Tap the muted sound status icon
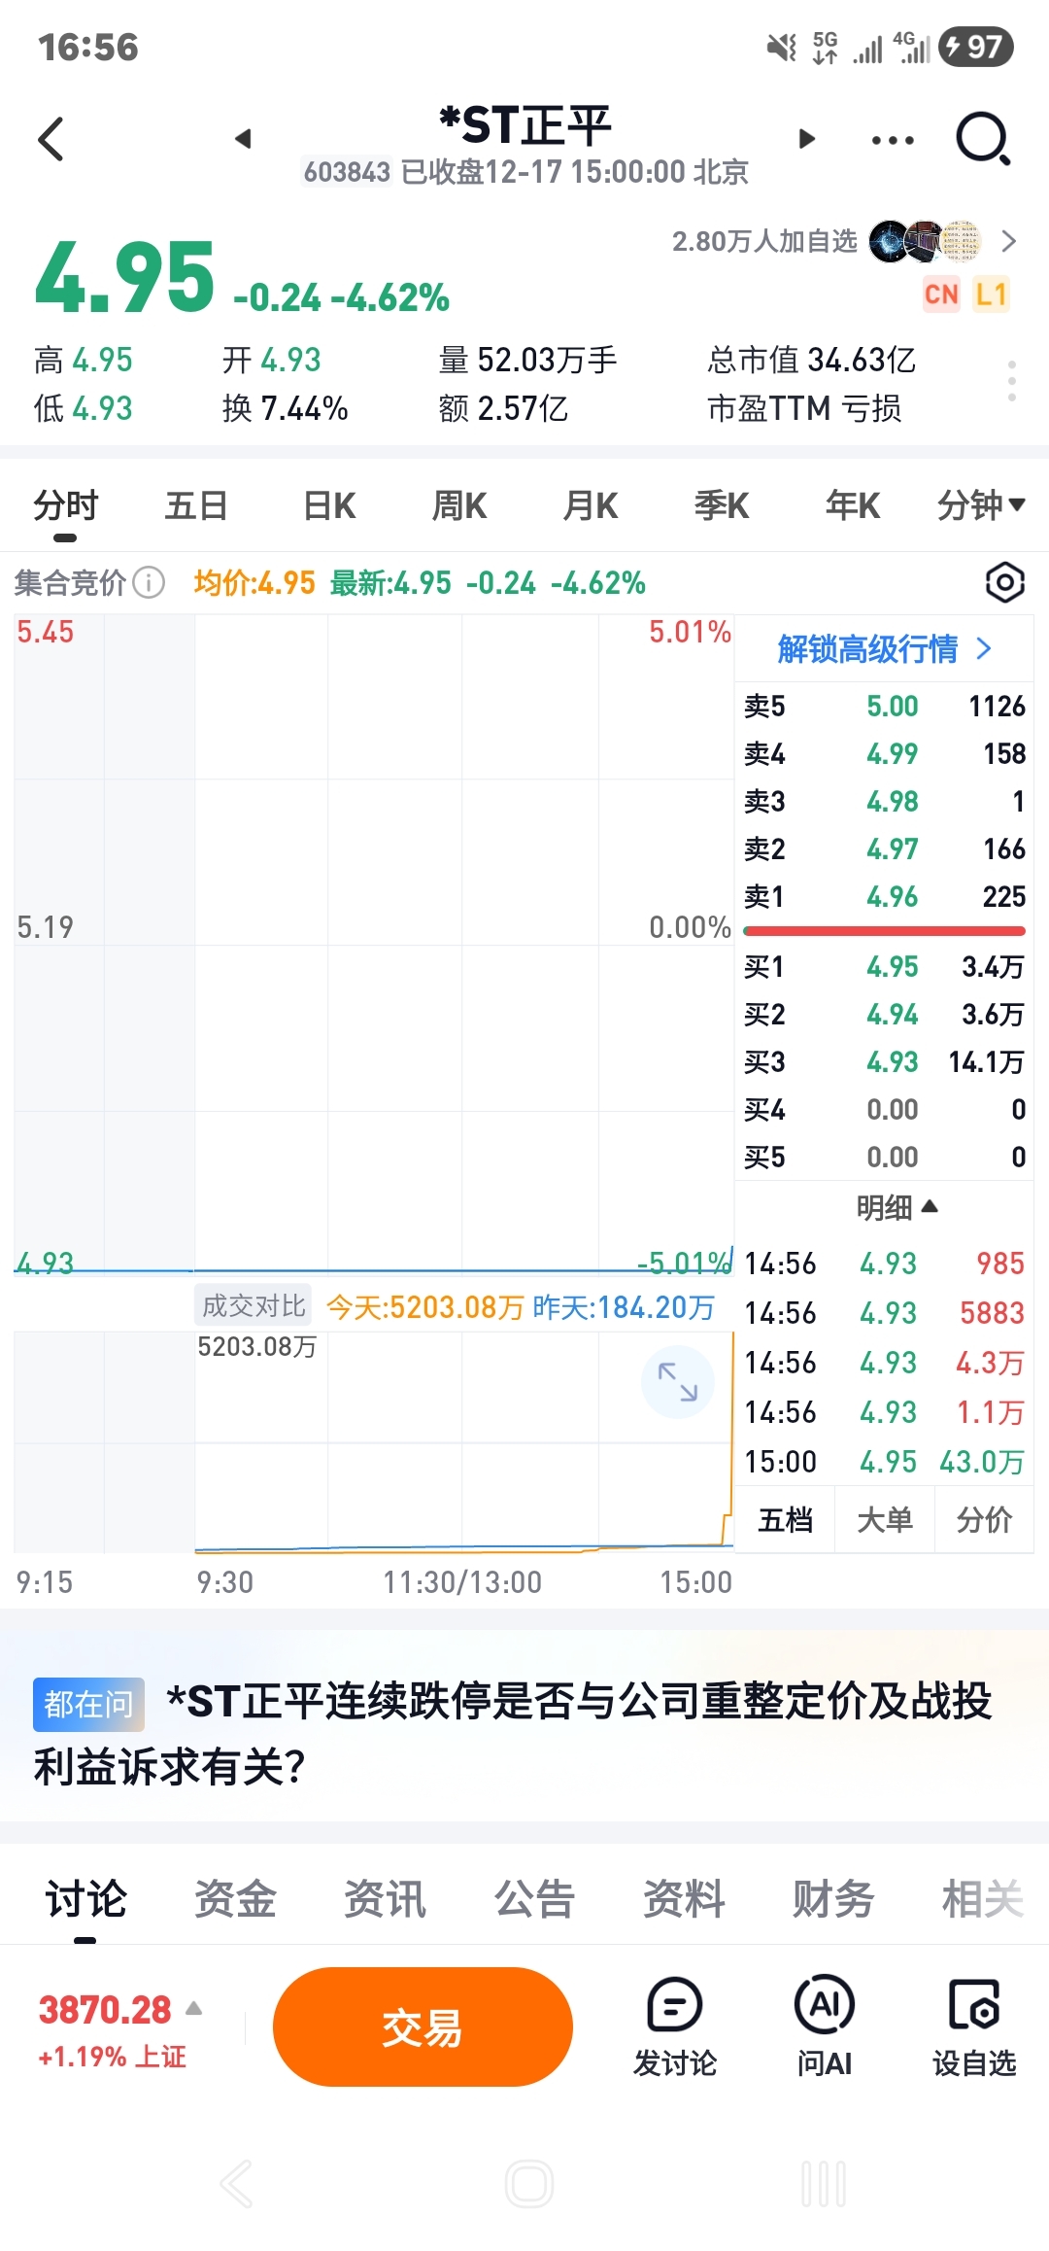1049x2251 pixels. click(x=781, y=47)
